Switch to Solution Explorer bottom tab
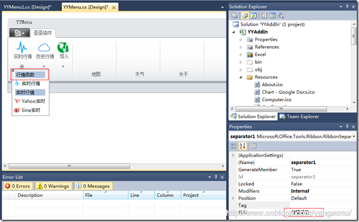The width and height of the screenshot is (359, 222). coord(253,117)
